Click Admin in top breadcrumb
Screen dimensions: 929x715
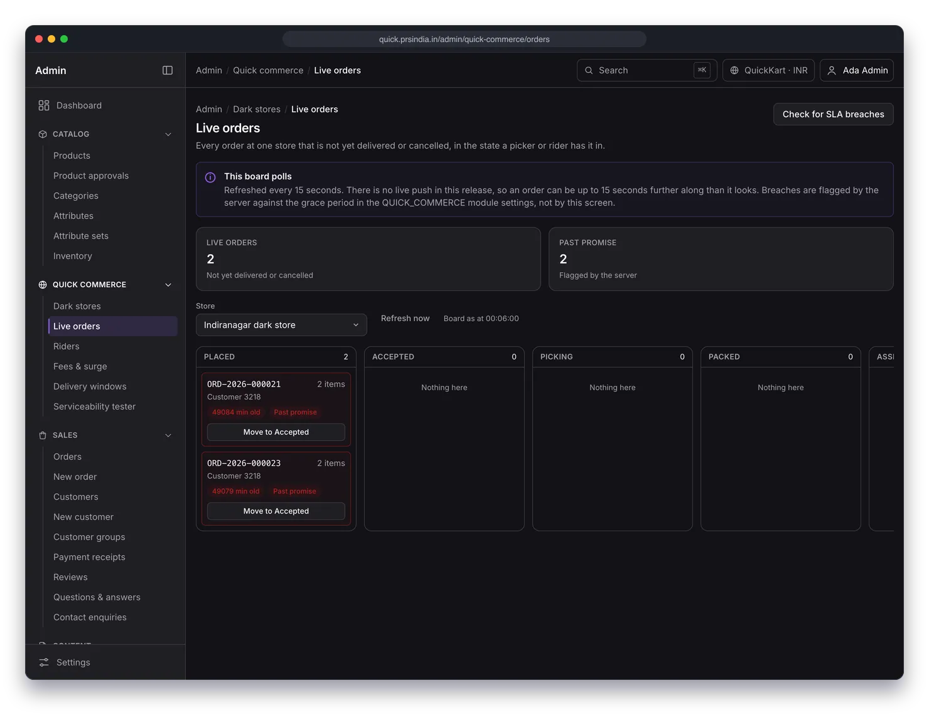pyautogui.click(x=209, y=70)
